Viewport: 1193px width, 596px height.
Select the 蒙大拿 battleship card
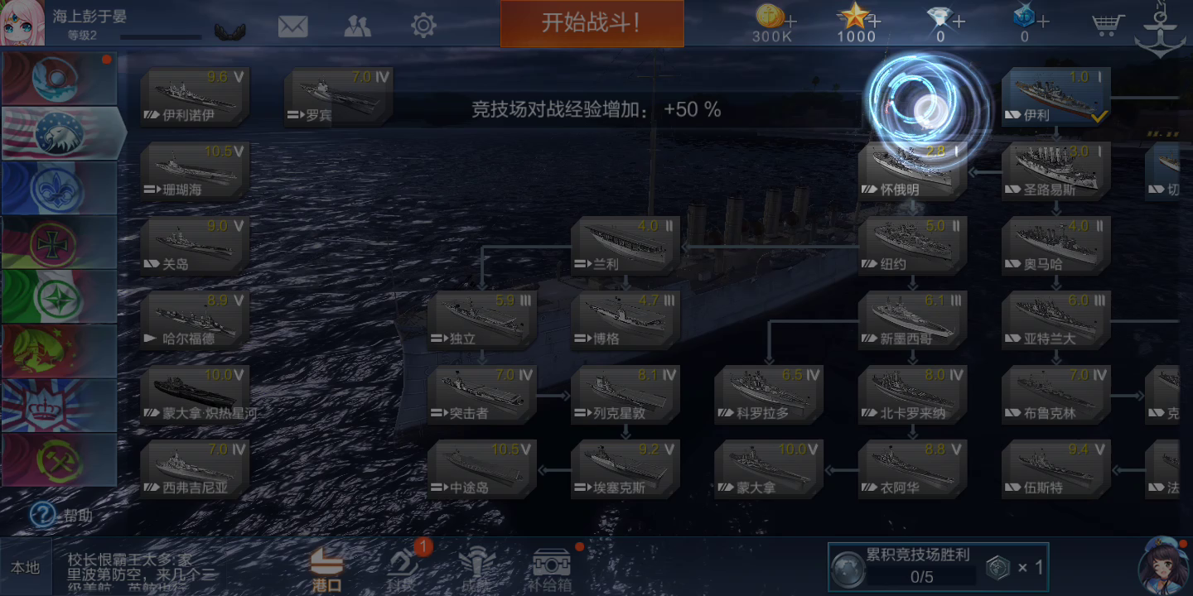(x=769, y=469)
